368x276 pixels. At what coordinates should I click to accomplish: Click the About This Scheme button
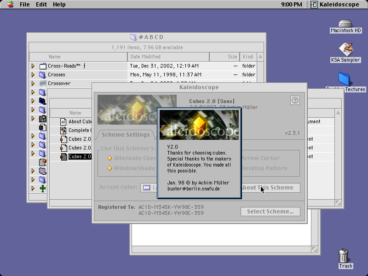(270, 188)
